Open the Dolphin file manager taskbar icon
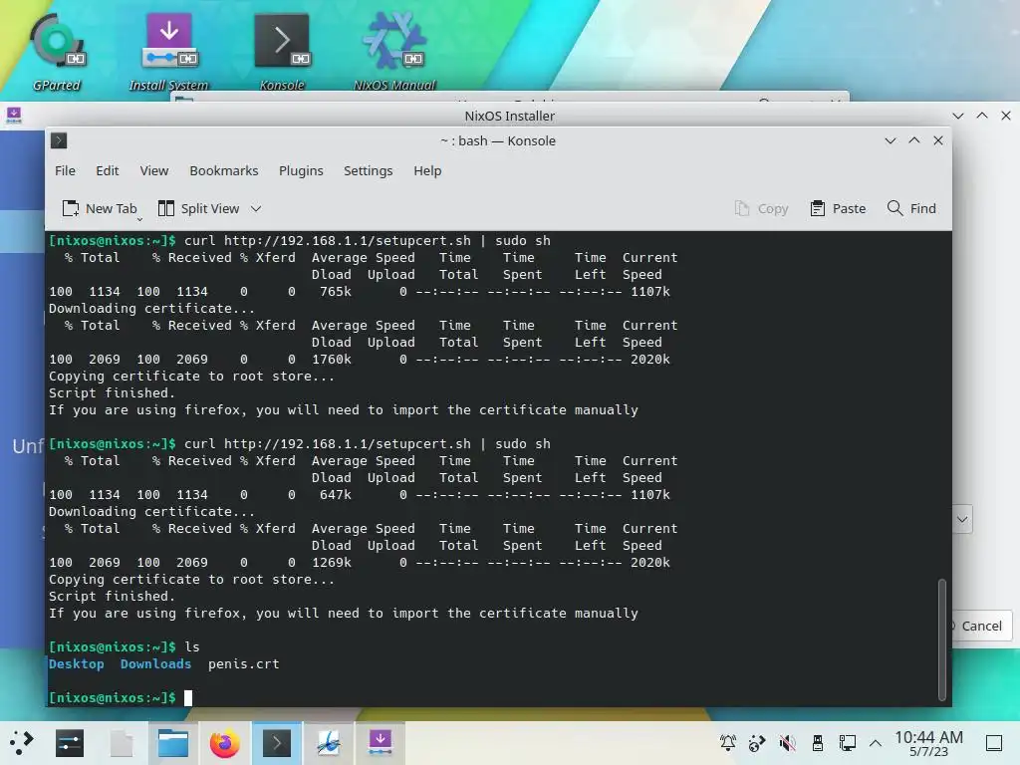1020x765 pixels. (x=173, y=743)
